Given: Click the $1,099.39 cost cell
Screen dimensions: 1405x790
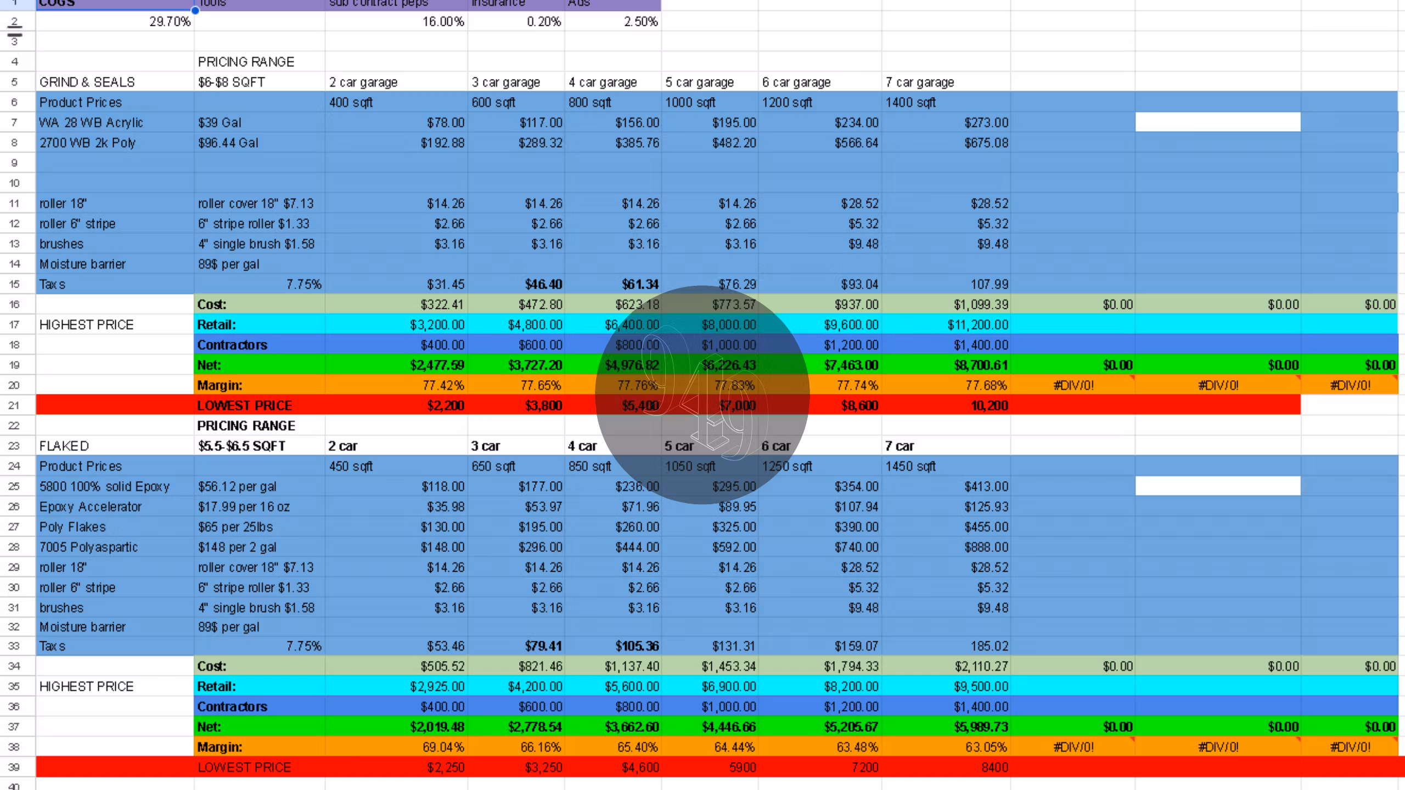Looking at the screenshot, I should (x=946, y=304).
